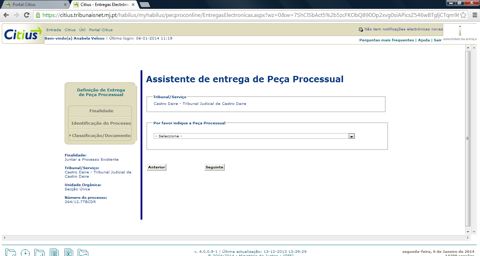The image size is (480, 256).
Task: Click the scroll-down arrow of page scrollbar
Action: pos(468,232)
